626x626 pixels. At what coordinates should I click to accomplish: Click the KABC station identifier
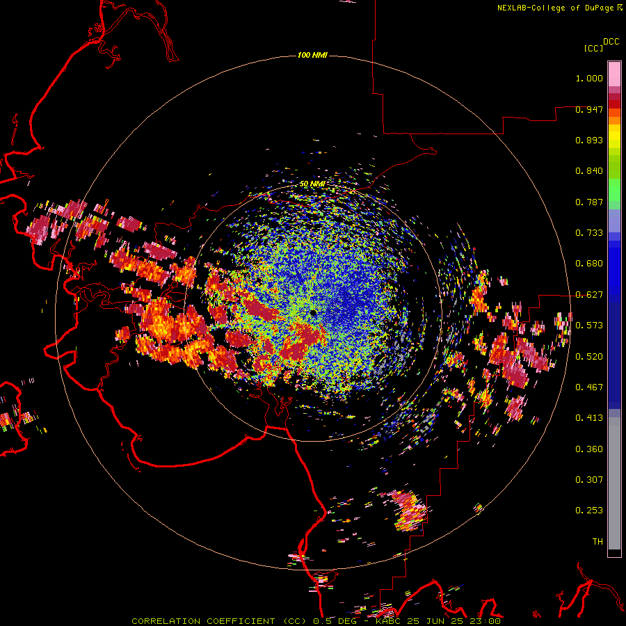pos(390,621)
